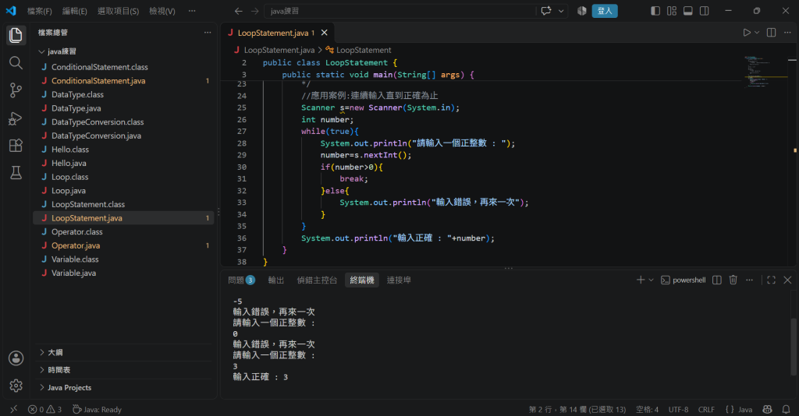This screenshot has height=416, width=799.
Task: Open editor more actions ellipsis
Action: pos(787,33)
